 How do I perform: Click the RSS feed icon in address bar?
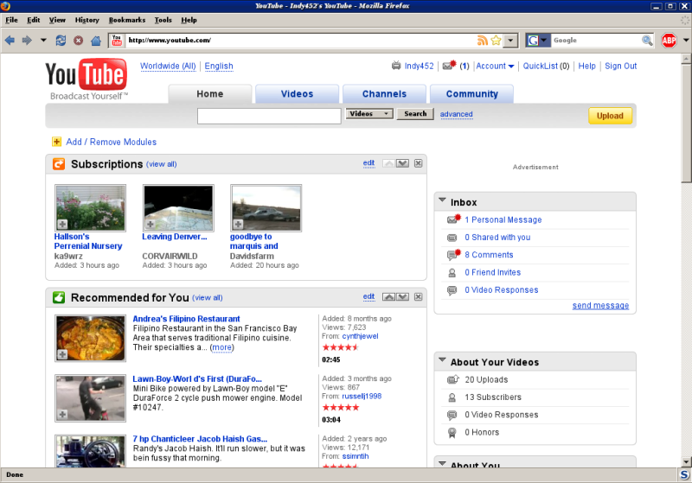tap(483, 41)
